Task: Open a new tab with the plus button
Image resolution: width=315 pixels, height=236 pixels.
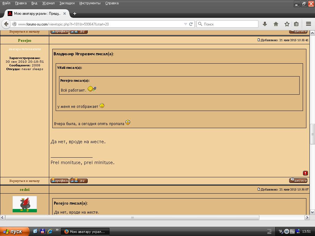Action: click(74, 14)
